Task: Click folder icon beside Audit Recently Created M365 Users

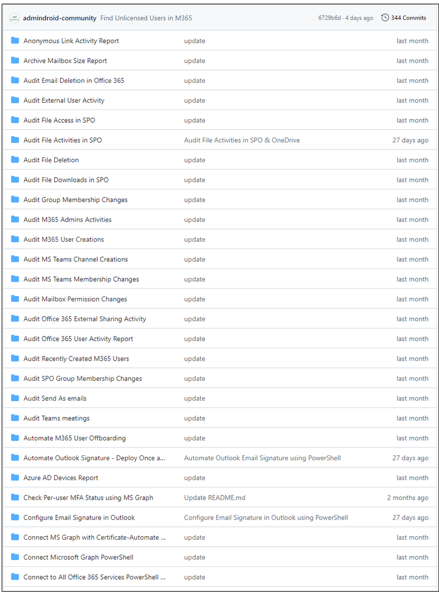Action: tap(15, 358)
